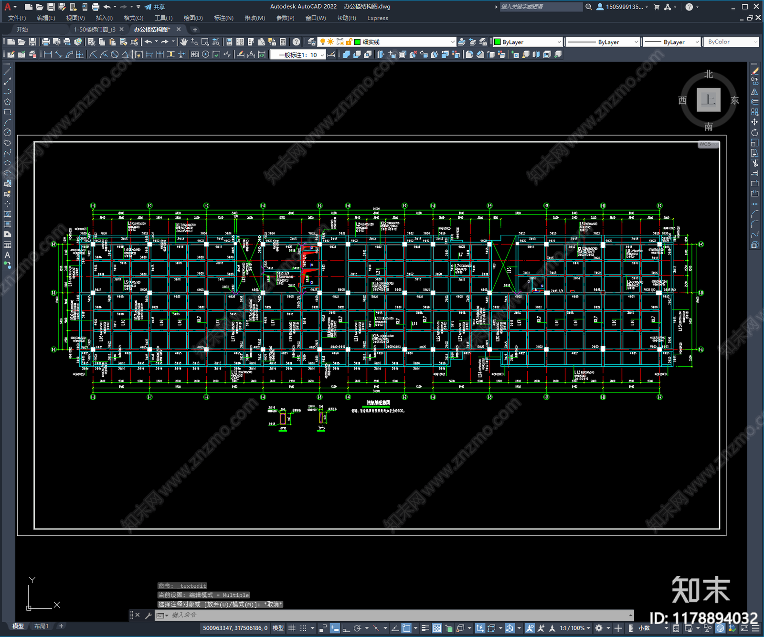Click the Share paper plane icon
764x637 pixels.
tap(148, 7)
